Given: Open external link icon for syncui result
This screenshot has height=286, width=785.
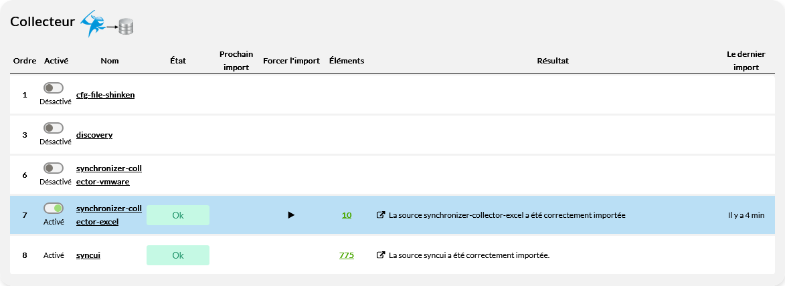Looking at the screenshot, I should pyautogui.click(x=381, y=255).
